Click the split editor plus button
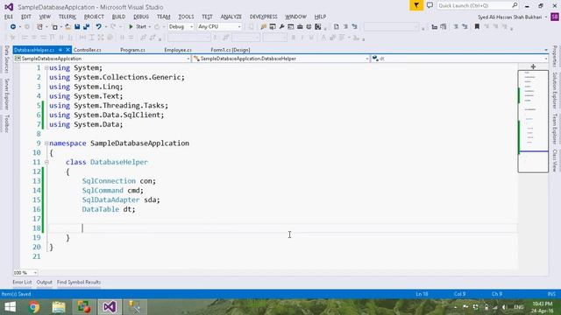This screenshot has height=315, width=561. coord(533,66)
